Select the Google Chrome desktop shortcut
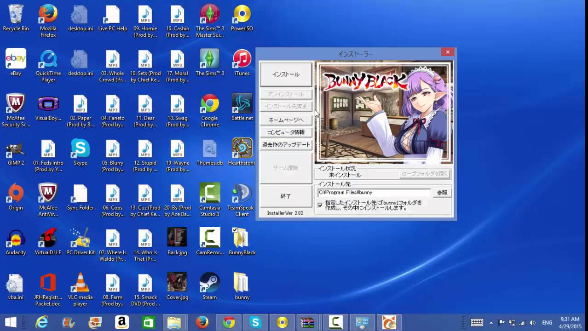 [x=209, y=110]
